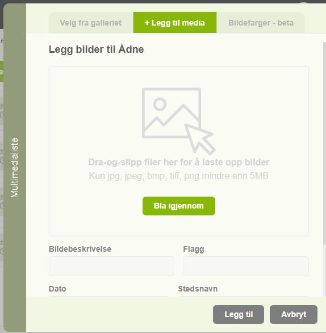
Task: Click the Legg bilder til Ådne heading
Action: pyautogui.click(x=97, y=49)
